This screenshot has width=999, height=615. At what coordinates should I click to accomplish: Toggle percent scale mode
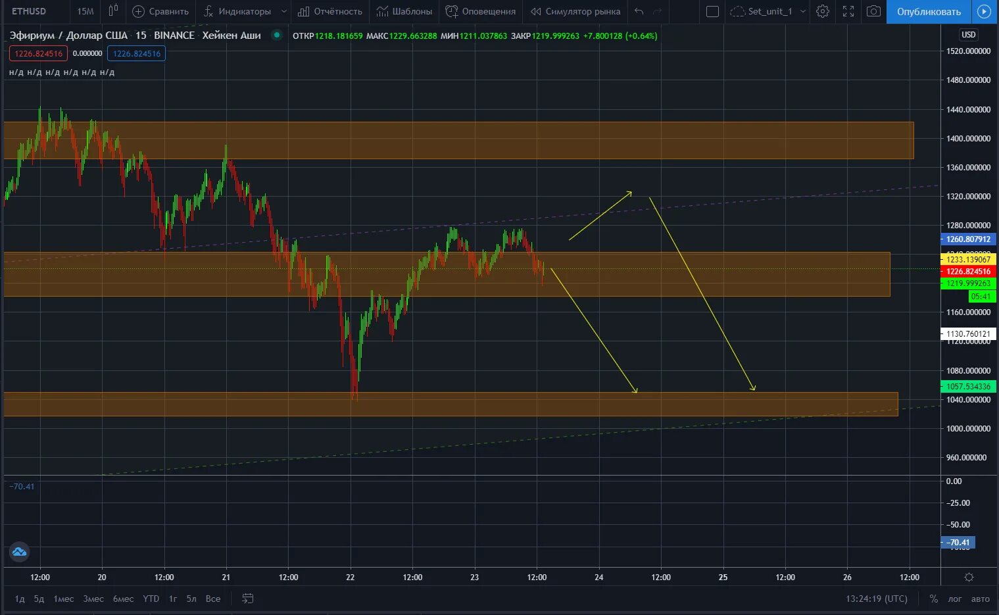934,599
